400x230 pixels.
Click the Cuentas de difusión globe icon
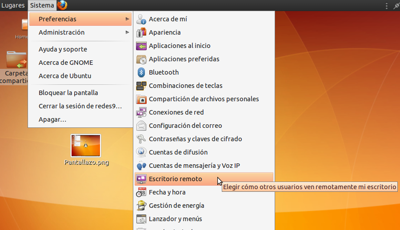coord(141,152)
